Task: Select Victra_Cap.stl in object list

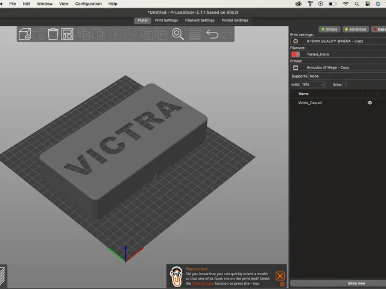Action: tap(310, 103)
